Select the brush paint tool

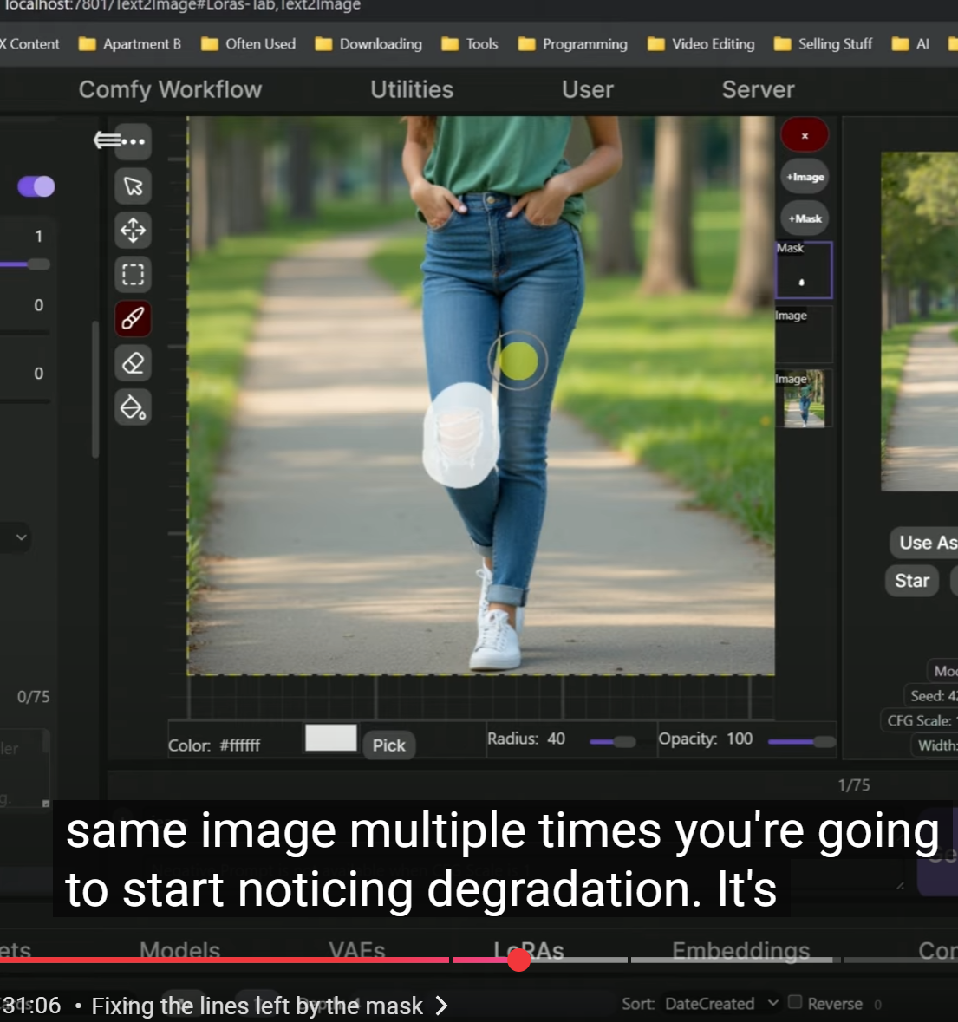click(133, 318)
